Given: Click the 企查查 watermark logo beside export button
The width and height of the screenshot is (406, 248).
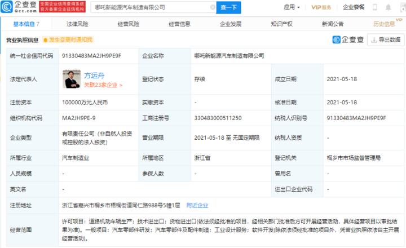Looking at the screenshot, I should click(x=348, y=39).
